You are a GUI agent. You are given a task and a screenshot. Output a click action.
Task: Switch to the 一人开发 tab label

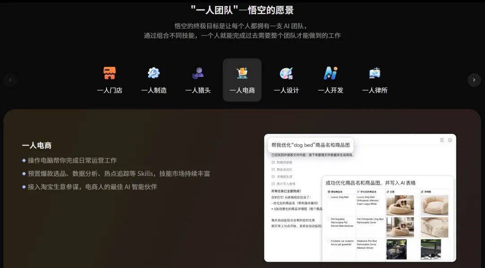(331, 90)
